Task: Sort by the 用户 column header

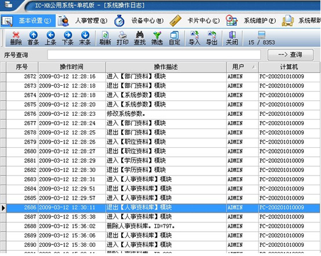Action: (242, 67)
